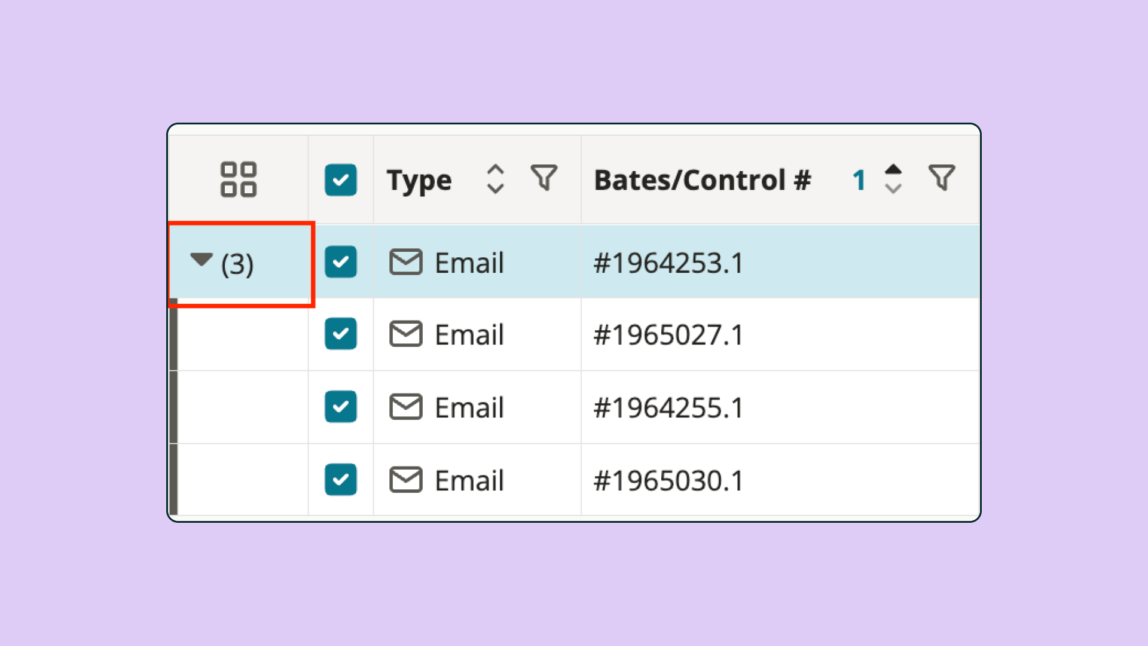Click the sort toggle on the Type column
1148x646 pixels.
(x=495, y=178)
